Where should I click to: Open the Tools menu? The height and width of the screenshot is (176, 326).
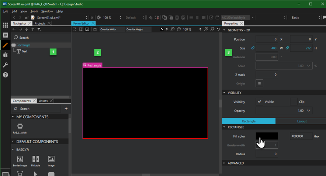34,11
